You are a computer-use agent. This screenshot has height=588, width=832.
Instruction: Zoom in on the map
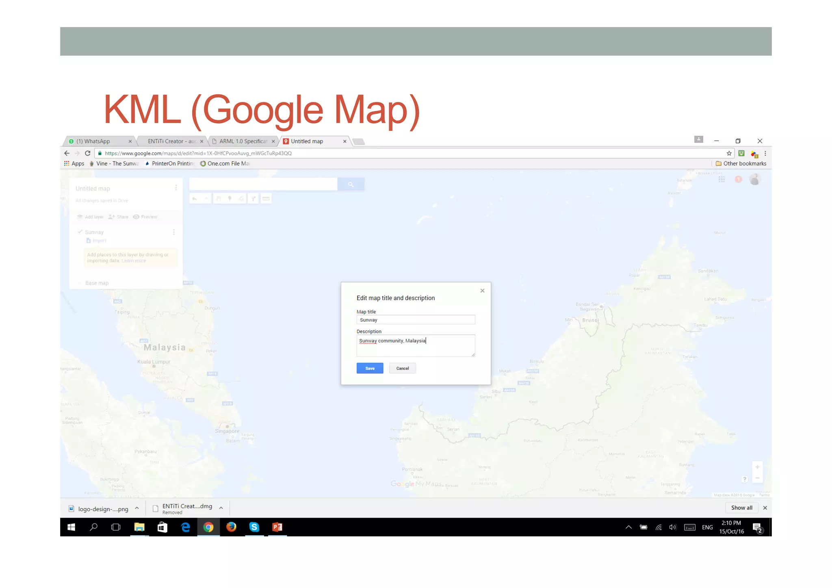pyautogui.click(x=757, y=467)
